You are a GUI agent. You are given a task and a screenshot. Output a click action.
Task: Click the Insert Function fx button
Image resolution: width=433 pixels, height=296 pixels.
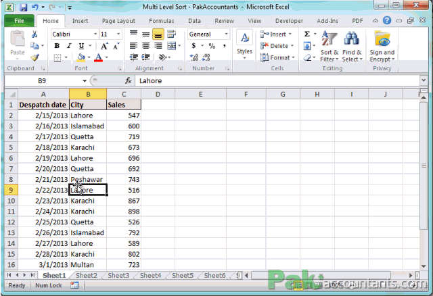pyautogui.click(x=128, y=80)
